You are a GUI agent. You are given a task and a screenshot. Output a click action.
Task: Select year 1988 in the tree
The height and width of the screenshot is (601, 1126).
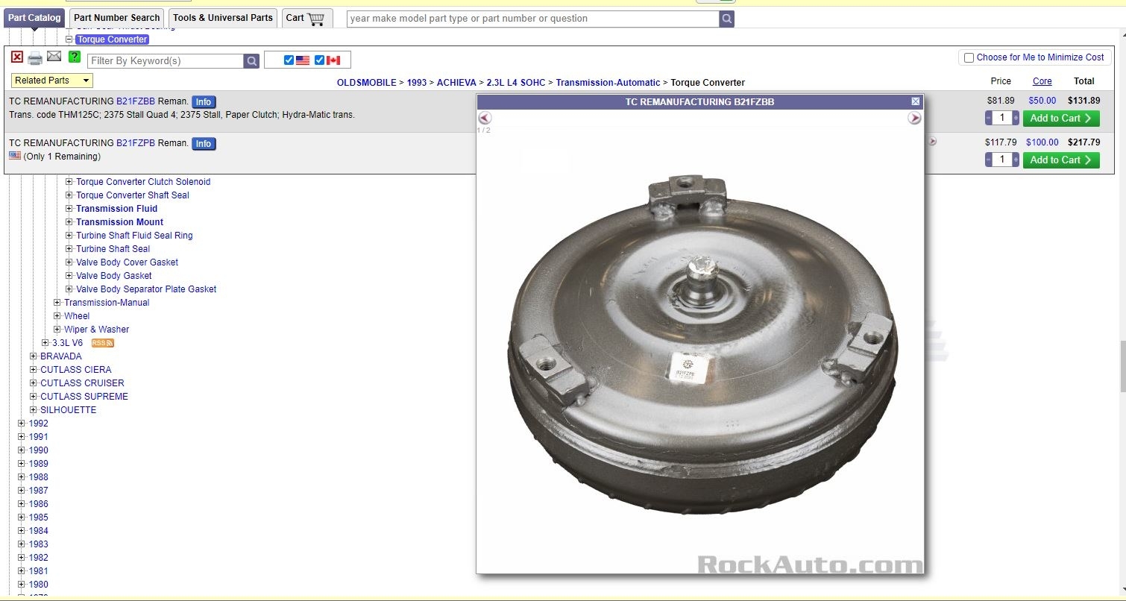(x=38, y=477)
